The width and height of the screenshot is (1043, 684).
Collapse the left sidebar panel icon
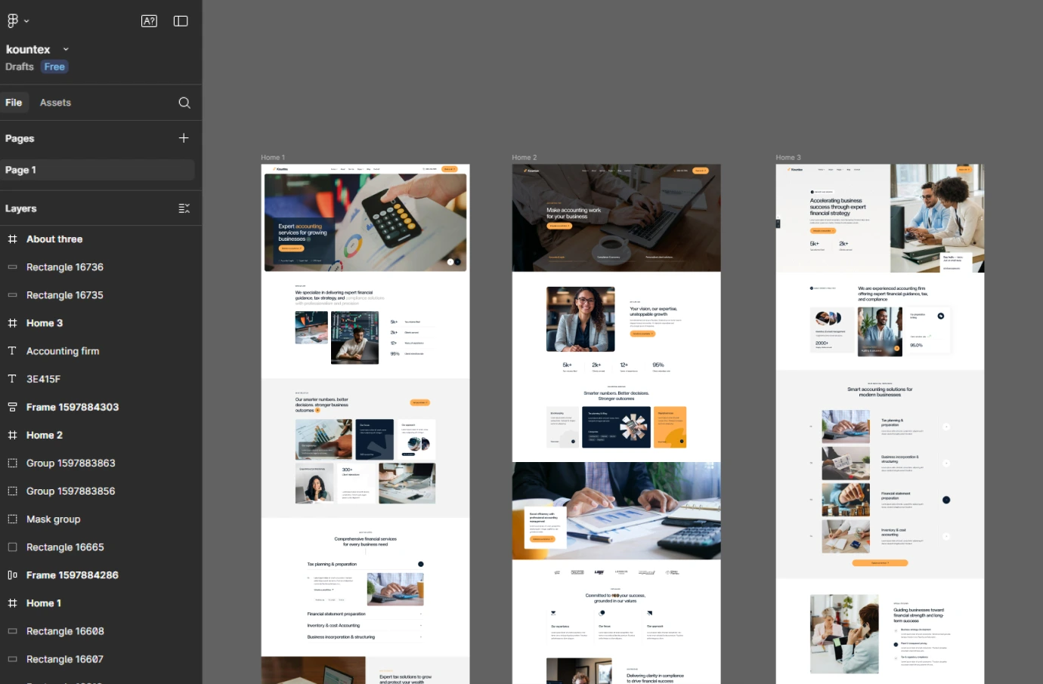pyautogui.click(x=181, y=20)
